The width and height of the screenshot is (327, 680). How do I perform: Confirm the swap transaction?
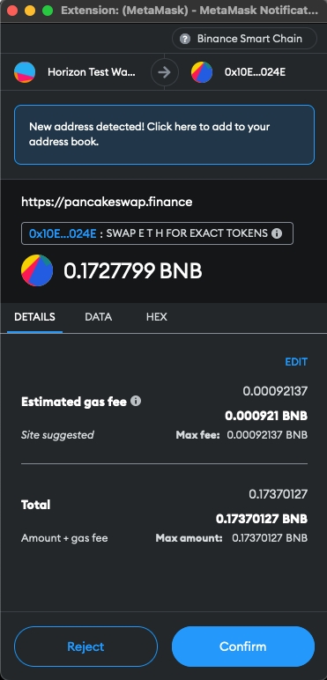point(243,647)
